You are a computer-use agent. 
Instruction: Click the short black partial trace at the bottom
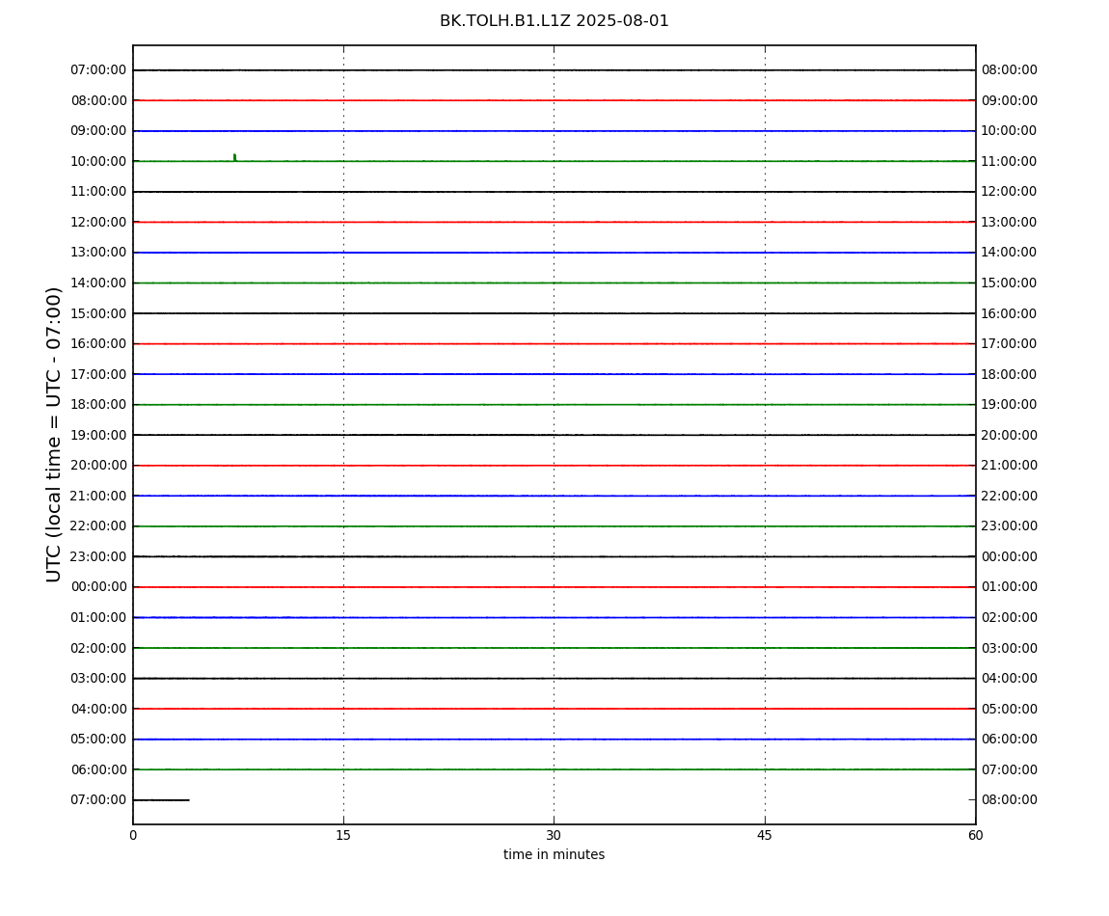[x=161, y=800]
